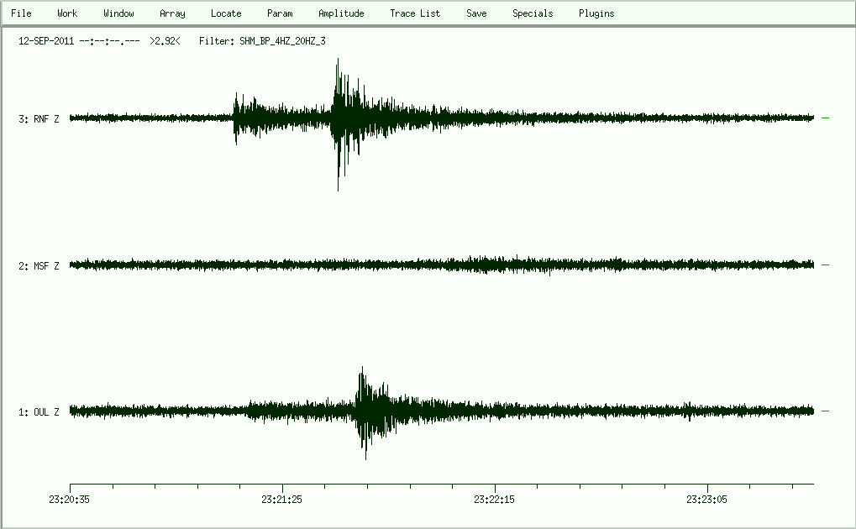Select the 3: RNF Z trace label
The image size is (856, 529).
click(39, 119)
